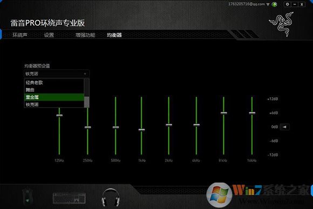Switch to the 设置 tab
Screen dimensions: 313x209
click(49, 35)
